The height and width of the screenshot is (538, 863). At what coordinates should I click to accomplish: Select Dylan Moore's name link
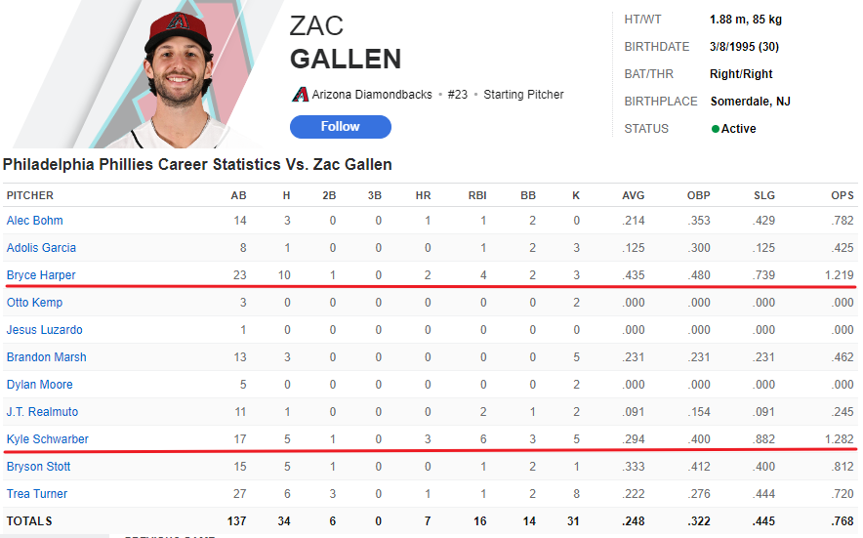(x=39, y=385)
